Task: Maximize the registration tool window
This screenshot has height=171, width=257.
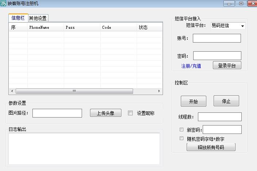Action: pyautogui.click(x=241, y=4)
